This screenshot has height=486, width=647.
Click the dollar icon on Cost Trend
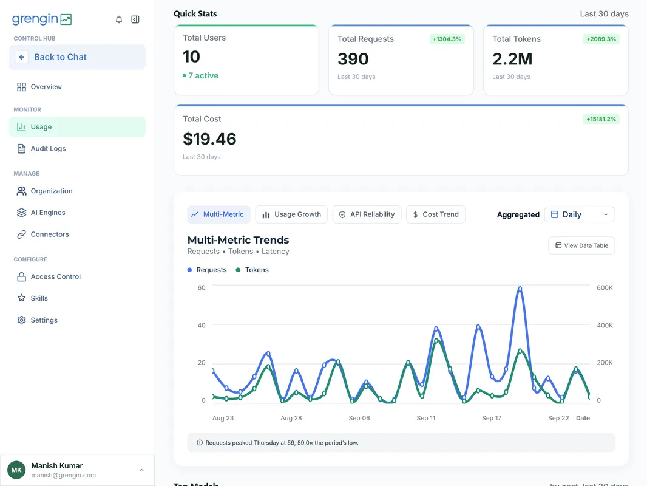coord(416,214)
